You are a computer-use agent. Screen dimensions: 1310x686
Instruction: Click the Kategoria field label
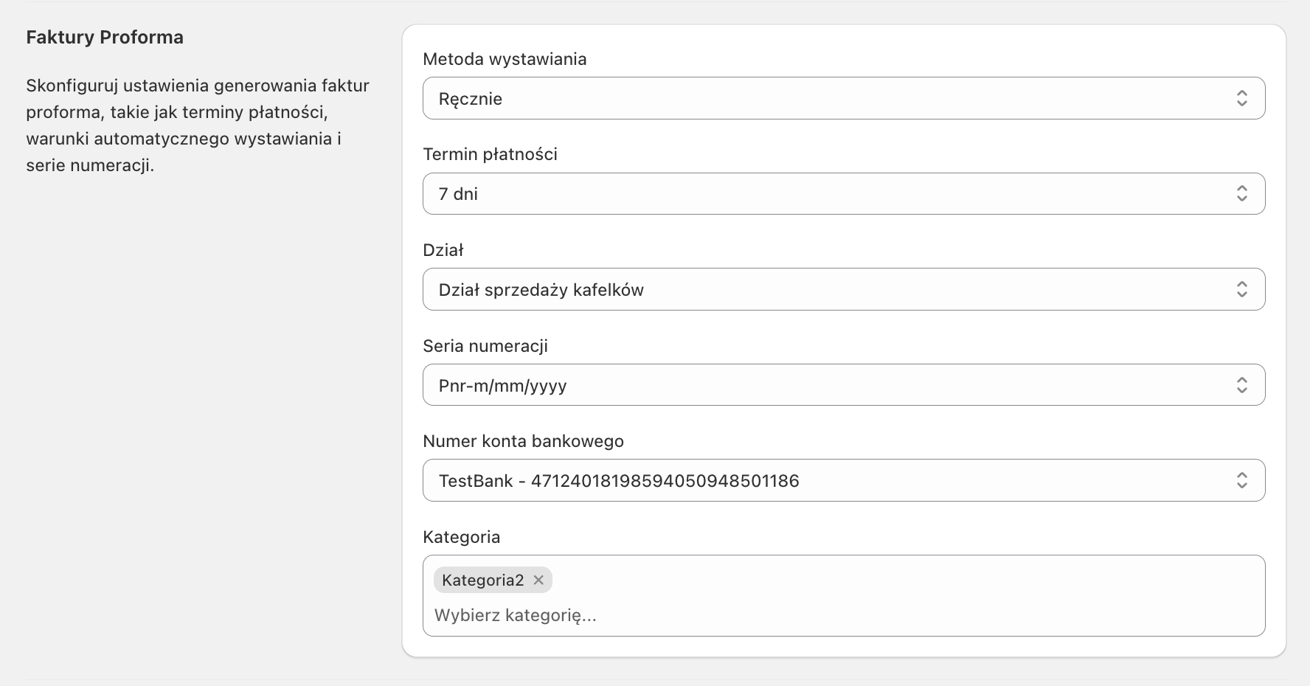[461, 537]
